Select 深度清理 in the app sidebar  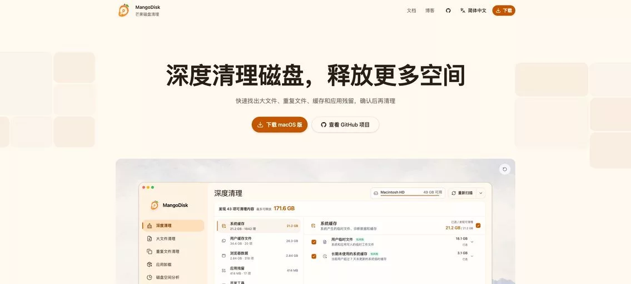173,226
